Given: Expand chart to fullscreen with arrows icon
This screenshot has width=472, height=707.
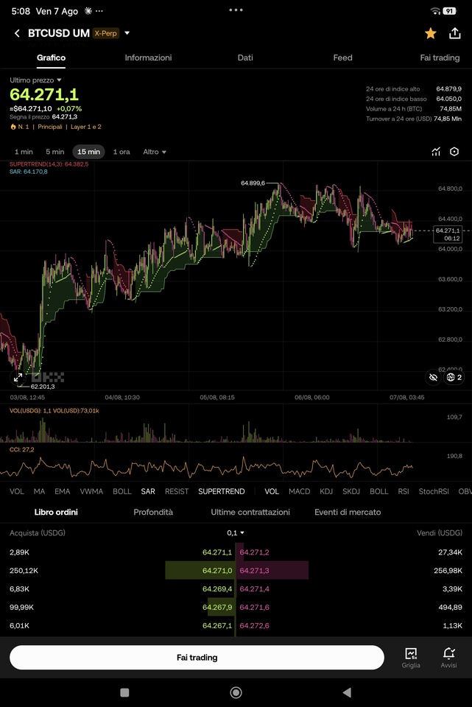Looking at the screenshot, I should pyautogui.click(x=18, y=377).
